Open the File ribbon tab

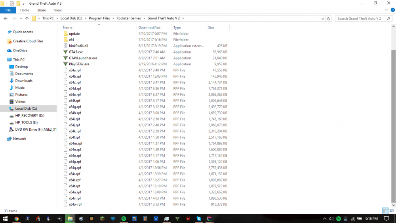point(8,10)
